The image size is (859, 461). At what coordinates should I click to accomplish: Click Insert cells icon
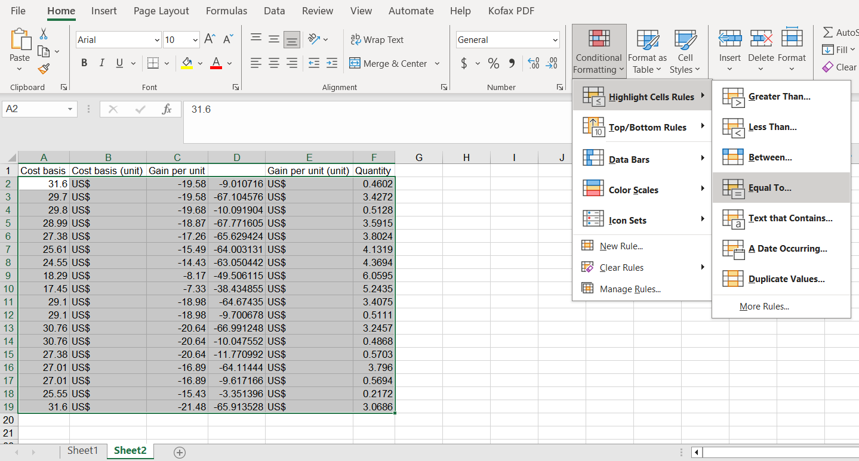[x=729, y=39]
